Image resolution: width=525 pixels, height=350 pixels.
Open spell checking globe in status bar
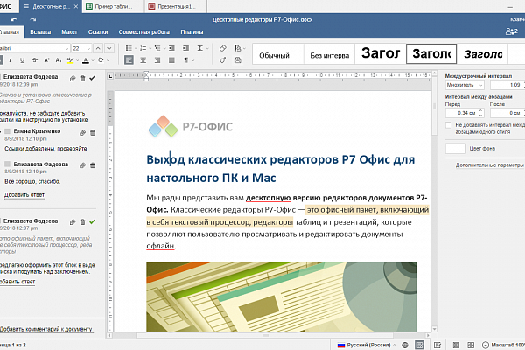coord(405,345)
